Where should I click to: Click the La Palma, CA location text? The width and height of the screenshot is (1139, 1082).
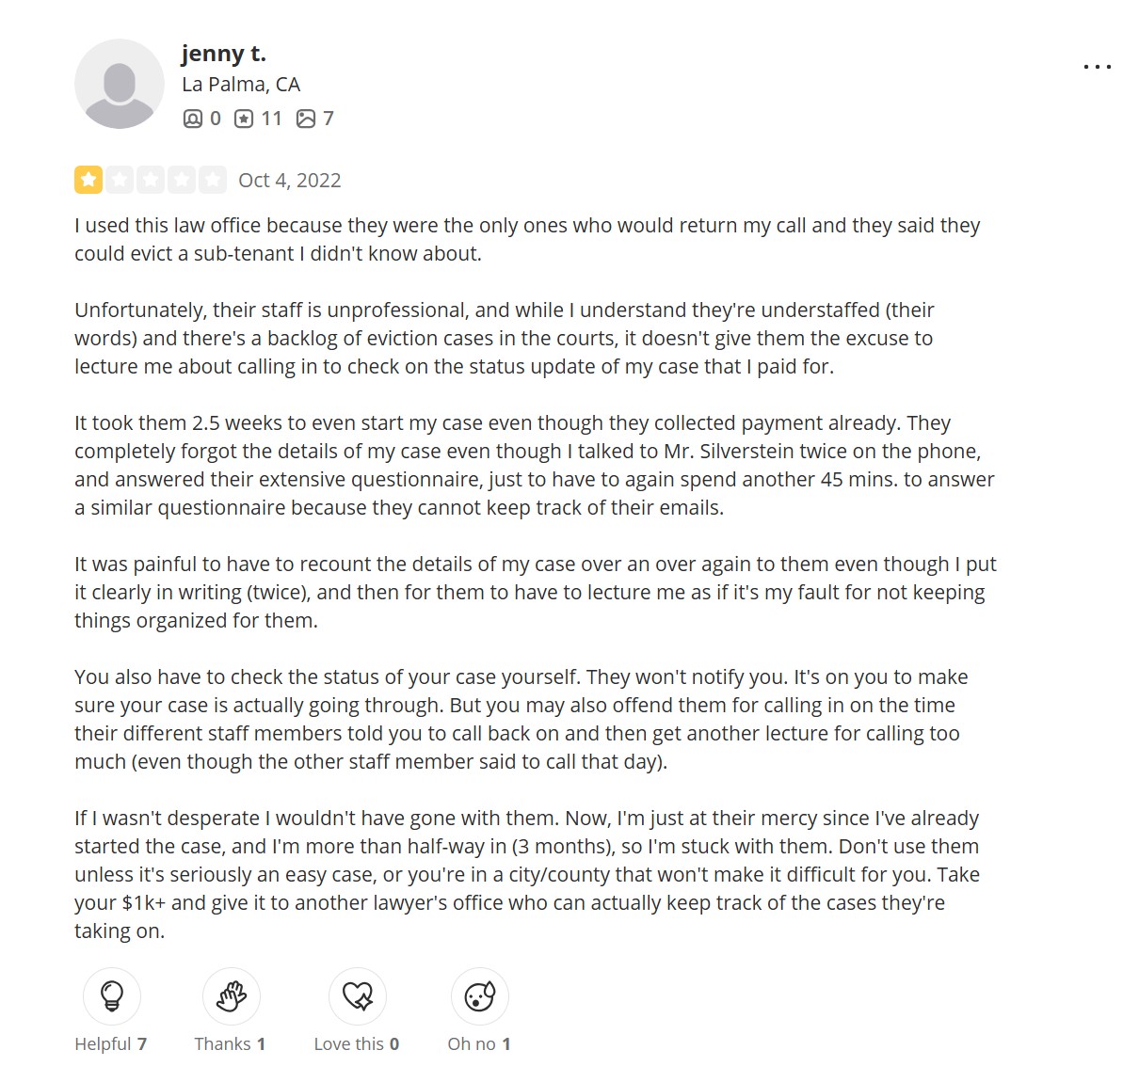coord(241,85)
